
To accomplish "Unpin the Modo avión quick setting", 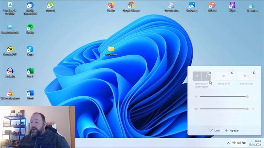I will coord(232,73).
